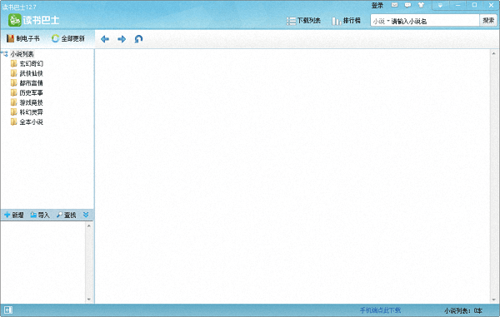Collapse the 小说列表 tree root

[4, 54]
